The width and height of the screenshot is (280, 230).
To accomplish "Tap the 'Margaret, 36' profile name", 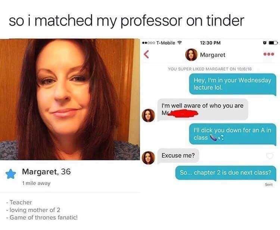I will pyautogui.click(x=46, y=172).
